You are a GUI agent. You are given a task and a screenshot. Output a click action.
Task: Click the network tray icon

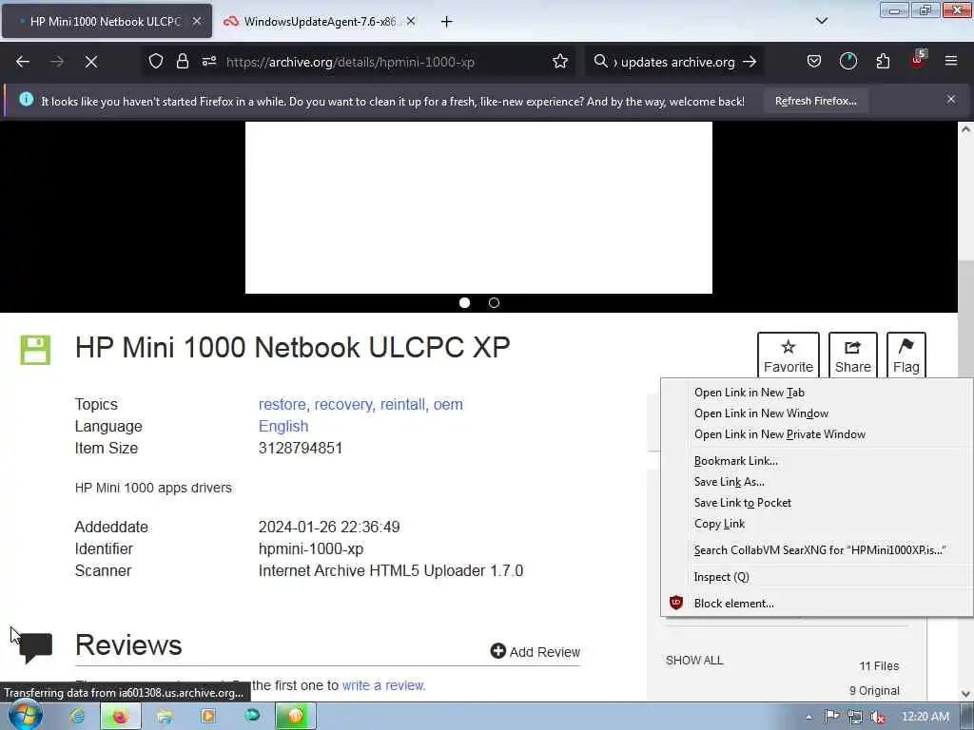point(855,717)
